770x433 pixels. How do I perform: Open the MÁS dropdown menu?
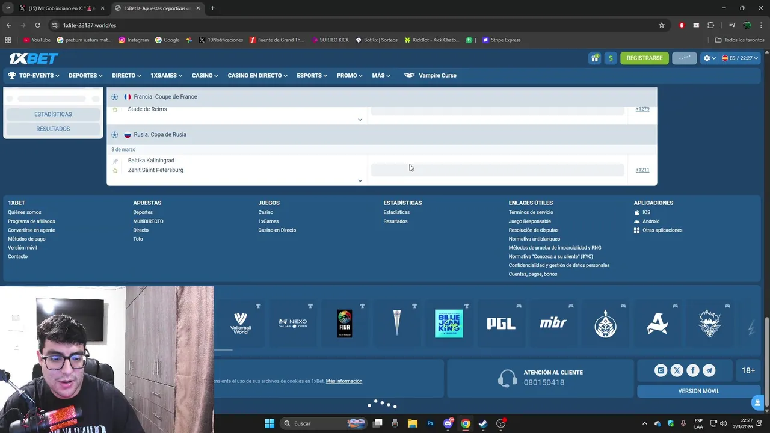point(381,75)
